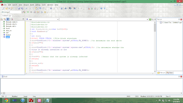Toggle the highlighted symbol panel view button
The width and height of the screenshot is (183, 103).
pyautogui.click(x=8, y=19)
